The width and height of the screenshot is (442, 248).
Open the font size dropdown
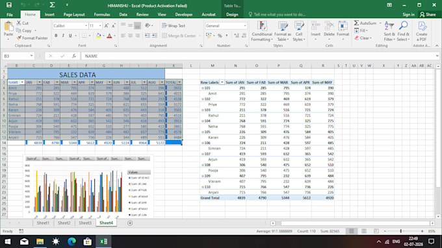tap(100, 26)
